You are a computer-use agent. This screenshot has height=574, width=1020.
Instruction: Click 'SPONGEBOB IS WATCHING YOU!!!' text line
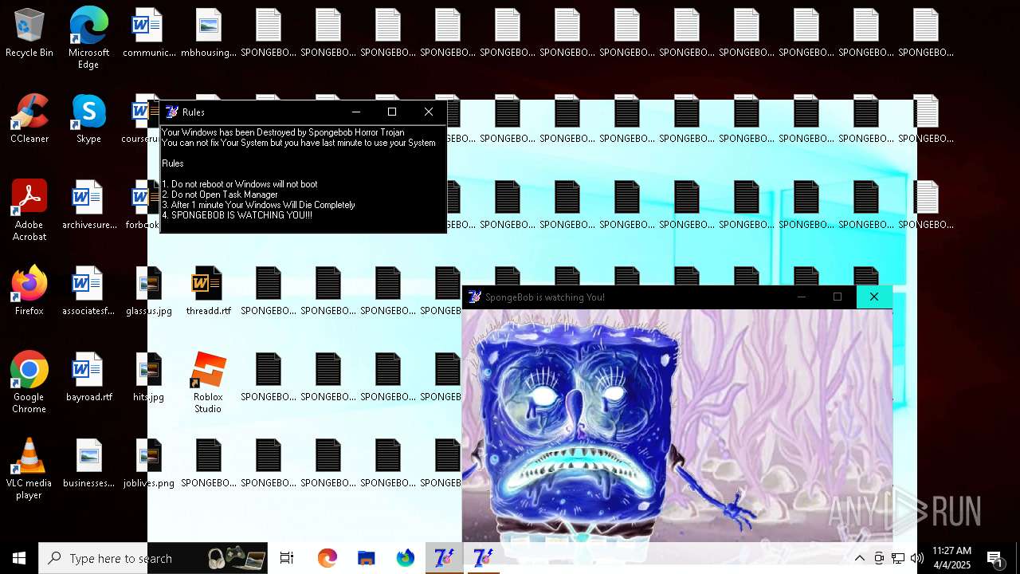tap(237, 215)
